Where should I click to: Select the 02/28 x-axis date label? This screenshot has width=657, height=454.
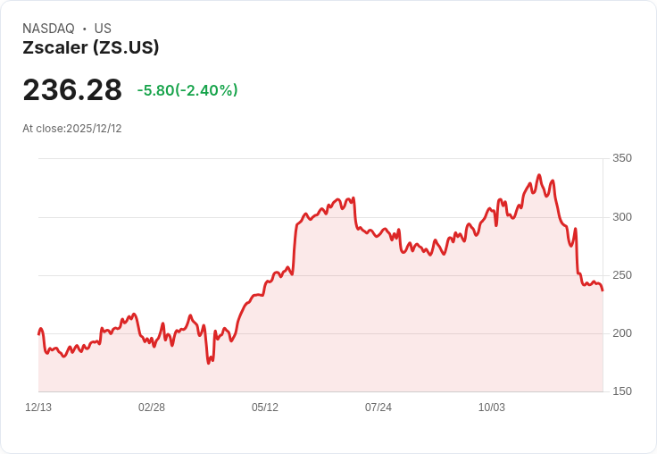(152, 408)
